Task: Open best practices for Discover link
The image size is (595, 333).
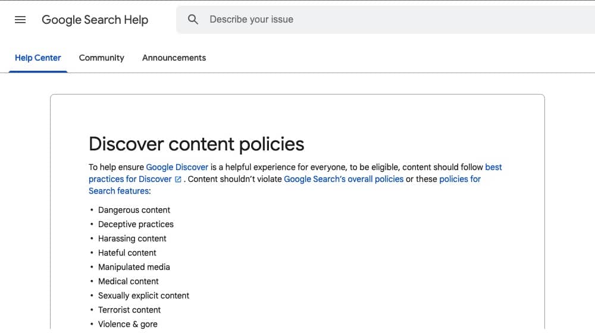Action: [130, 179]
